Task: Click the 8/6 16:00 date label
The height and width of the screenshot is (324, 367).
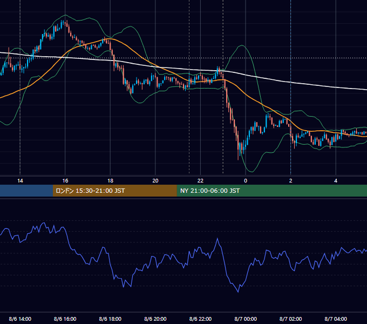Action: [65, 319]
